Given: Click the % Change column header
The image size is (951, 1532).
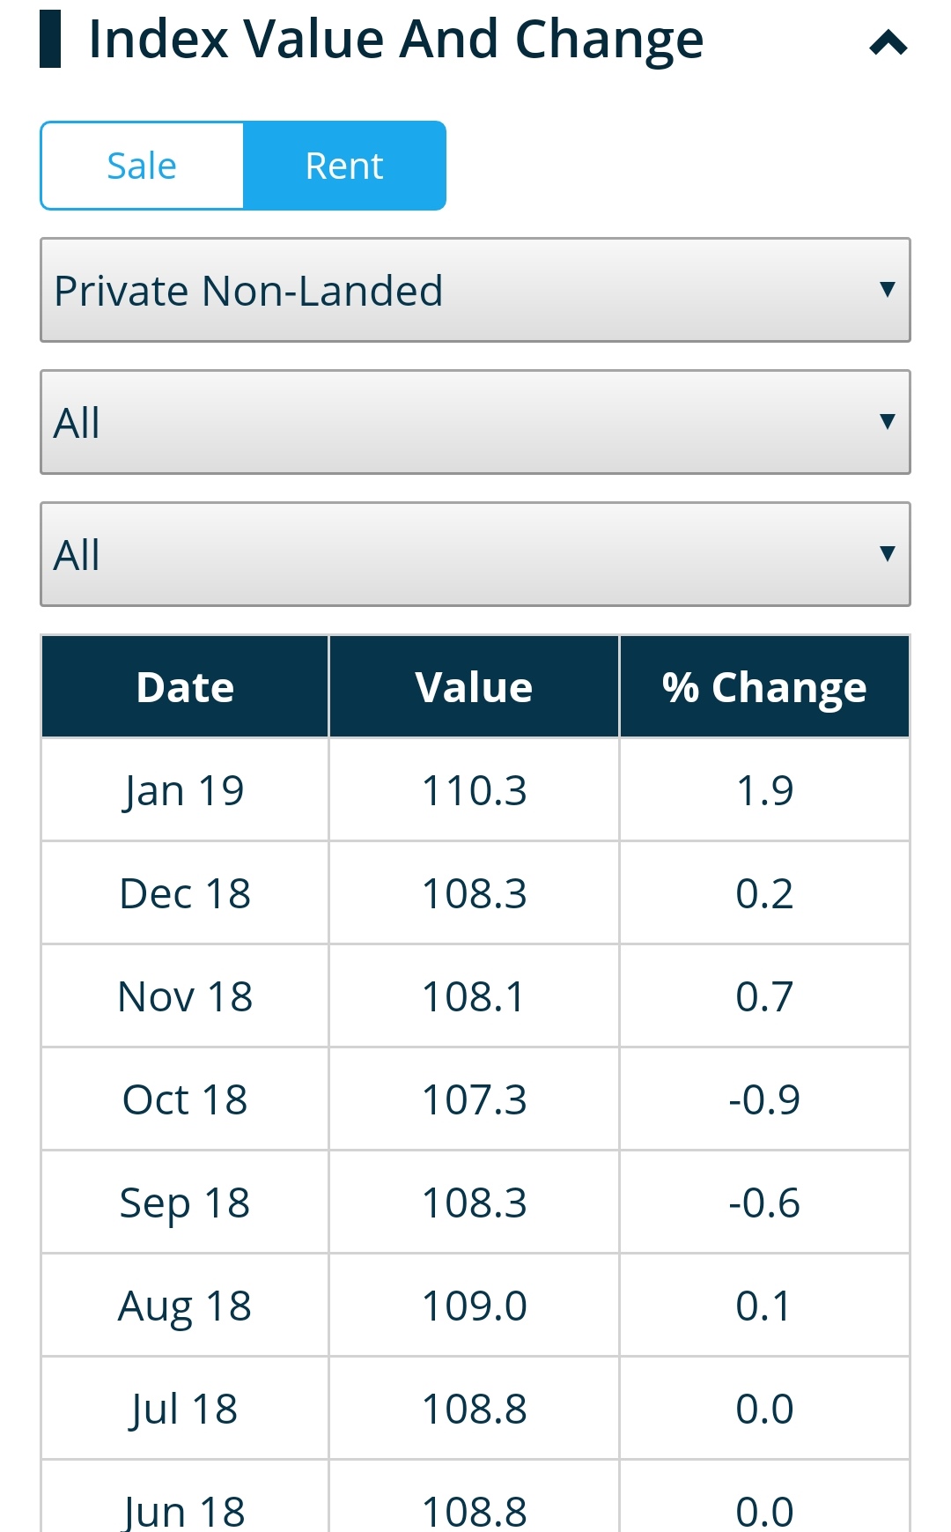Looking at the screenshot, I should pyautogui.click(x=764, y=687).
